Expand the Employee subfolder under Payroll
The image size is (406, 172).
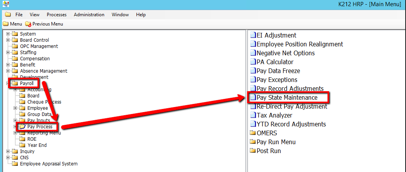tap(15, 108)
